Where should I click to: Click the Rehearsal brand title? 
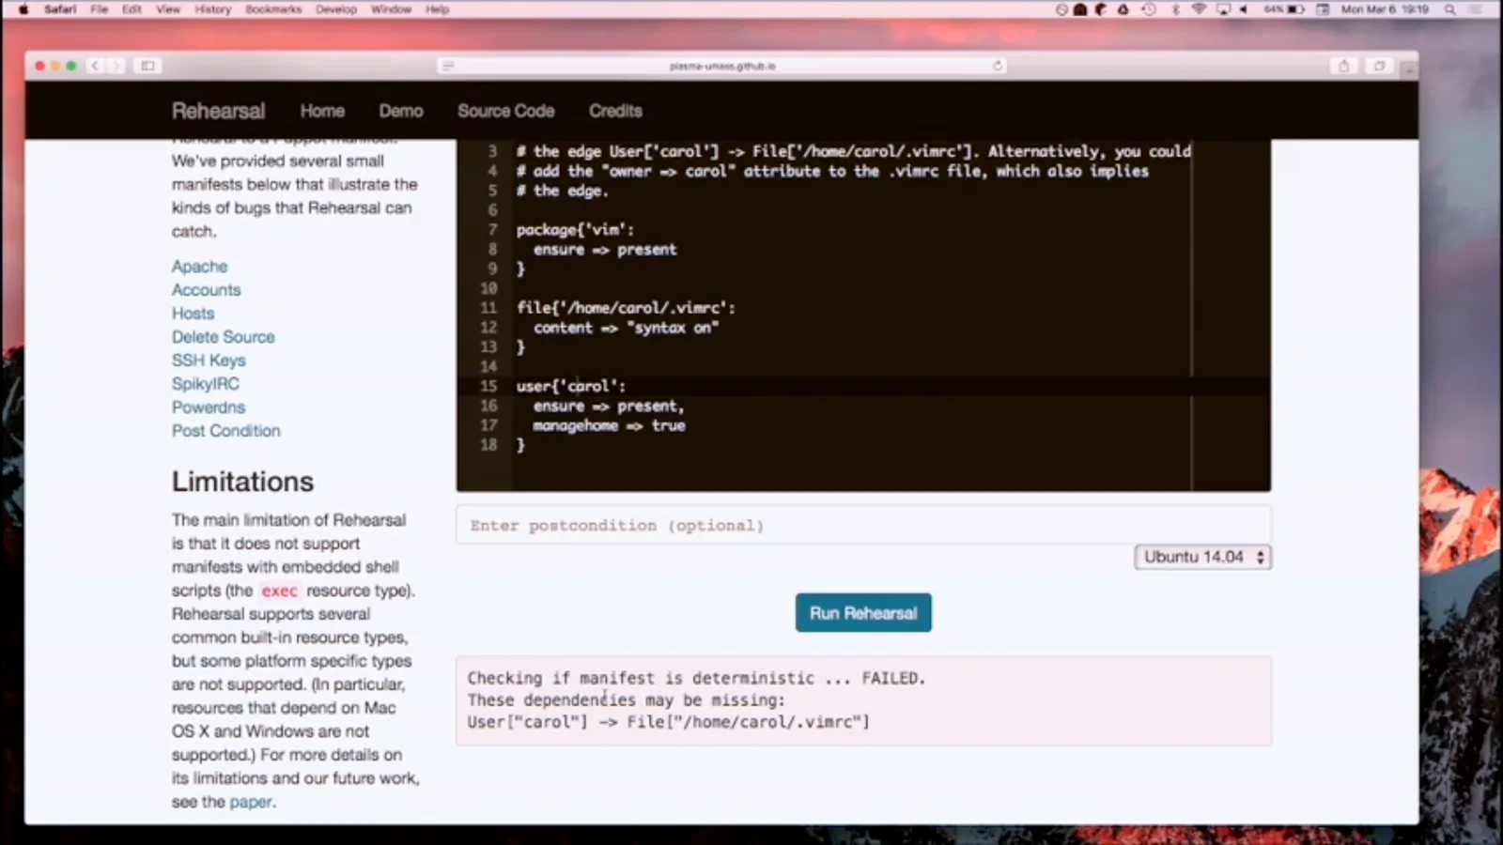(x=218, y=111)
